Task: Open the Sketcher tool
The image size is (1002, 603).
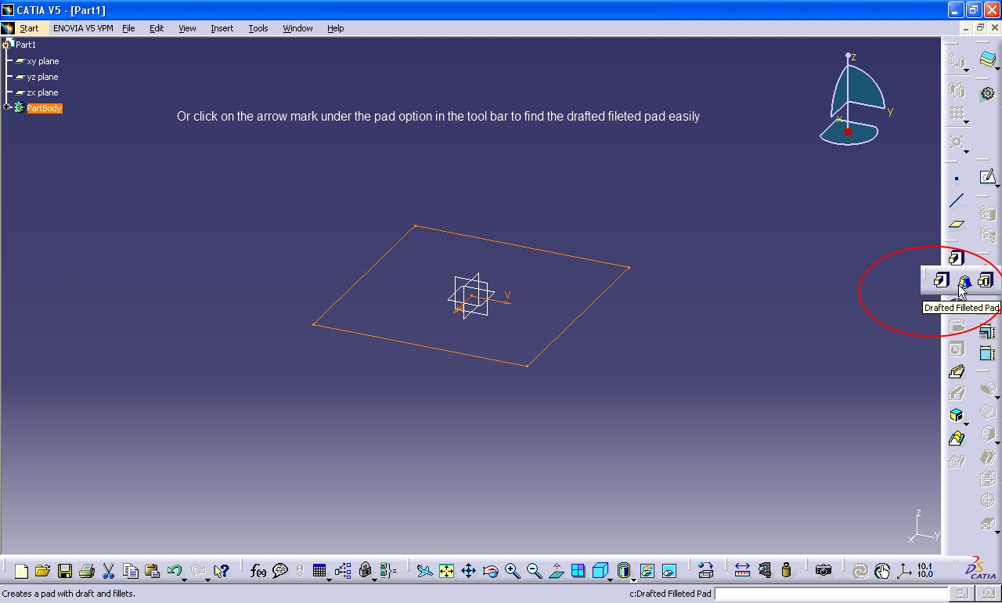Action: pyautogui.click(x=987, y=177)
